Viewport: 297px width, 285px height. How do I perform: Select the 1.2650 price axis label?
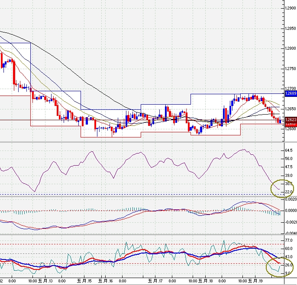pyautogui.click(x=291, y=109)
